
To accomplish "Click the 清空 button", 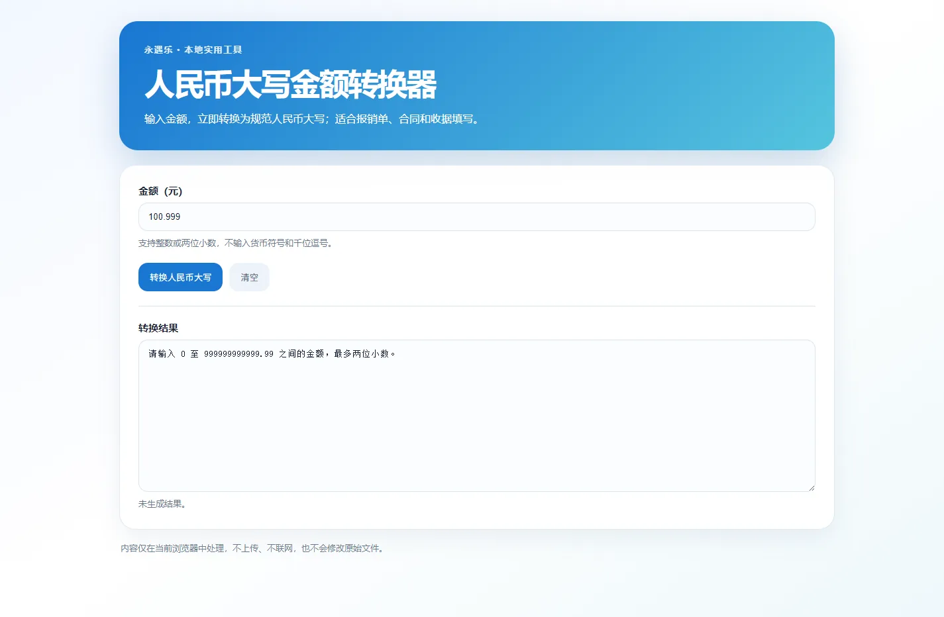I will click(x=250, y=277).
